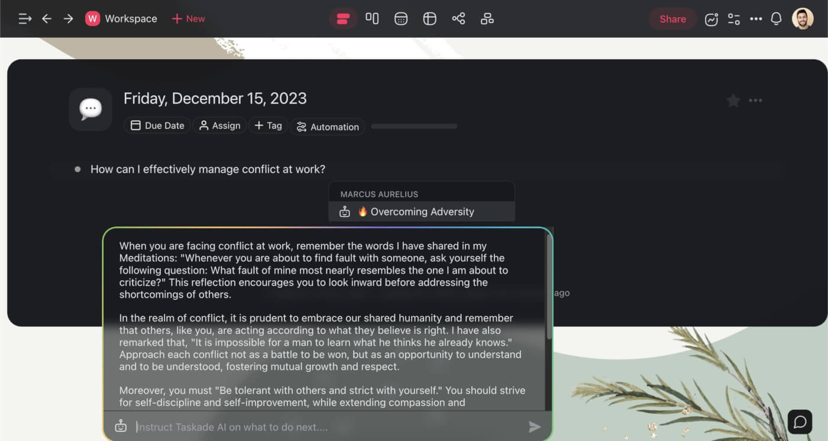Open the more options ellipsis menu
828x441 pixels.
(756, 19)
